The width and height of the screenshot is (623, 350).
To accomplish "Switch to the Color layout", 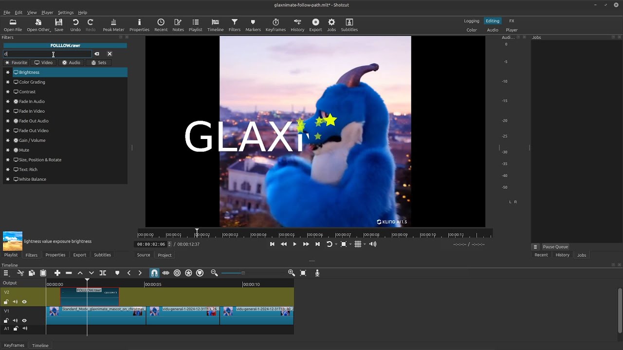I will coord(472,30).
